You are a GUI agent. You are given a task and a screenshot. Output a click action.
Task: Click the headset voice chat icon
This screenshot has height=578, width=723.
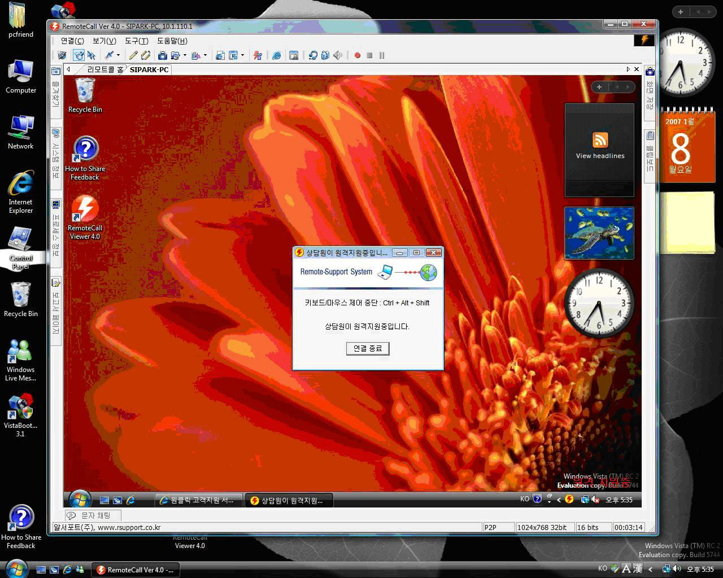point(313,55)
